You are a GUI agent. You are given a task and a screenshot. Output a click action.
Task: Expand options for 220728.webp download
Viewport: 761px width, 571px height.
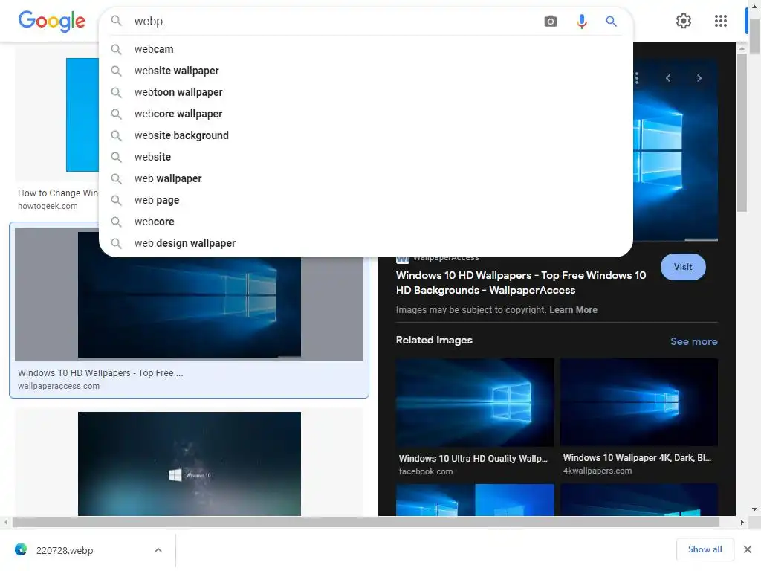[158, 550]
